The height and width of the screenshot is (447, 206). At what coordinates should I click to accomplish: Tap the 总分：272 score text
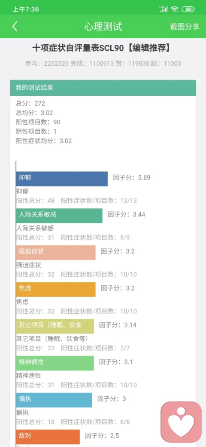(x=30, y=104)
